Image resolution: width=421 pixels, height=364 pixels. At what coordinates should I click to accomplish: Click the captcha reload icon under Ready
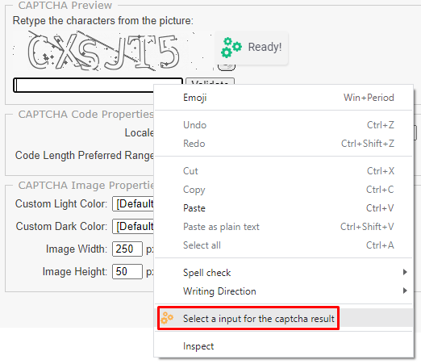(x=227, y=67)
